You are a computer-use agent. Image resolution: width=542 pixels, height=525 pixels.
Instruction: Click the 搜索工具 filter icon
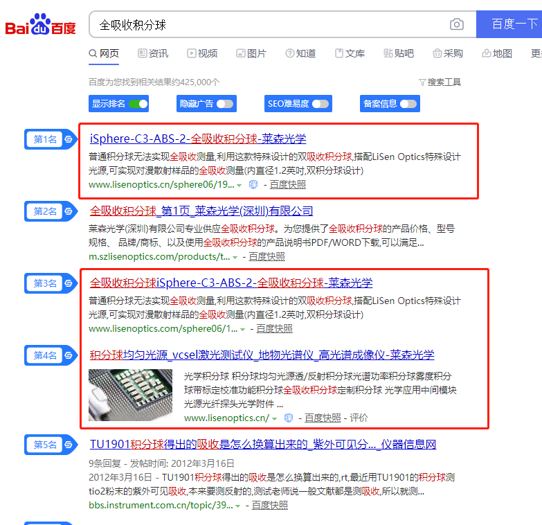pyautogui.click(x=422, y=82)
